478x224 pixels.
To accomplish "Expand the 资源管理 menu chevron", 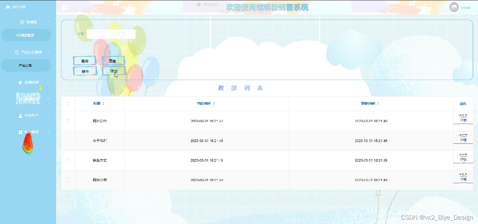I will click(x=48, y=82).
